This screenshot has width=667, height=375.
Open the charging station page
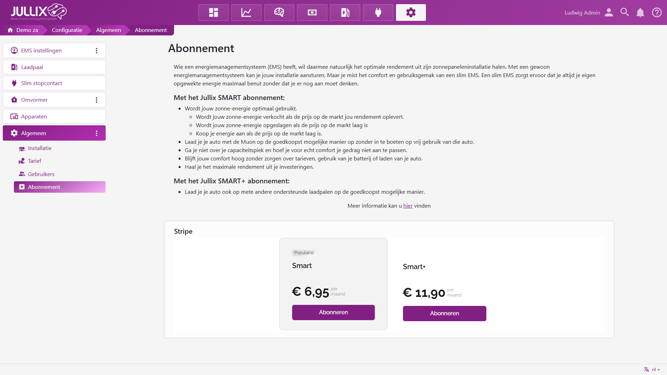tap(345, 12)
